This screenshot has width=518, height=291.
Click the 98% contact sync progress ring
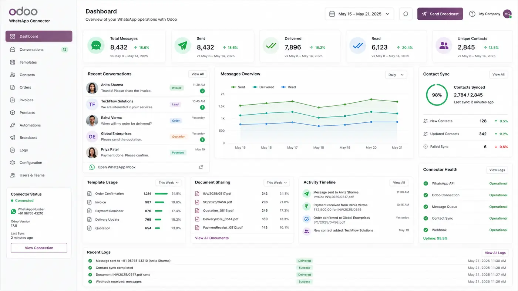[437, 95]
